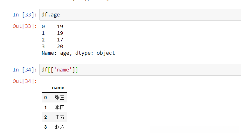Click the value 19 in age output's first row
The width and height of the screenshot is (241, 136).
[60, 26]
